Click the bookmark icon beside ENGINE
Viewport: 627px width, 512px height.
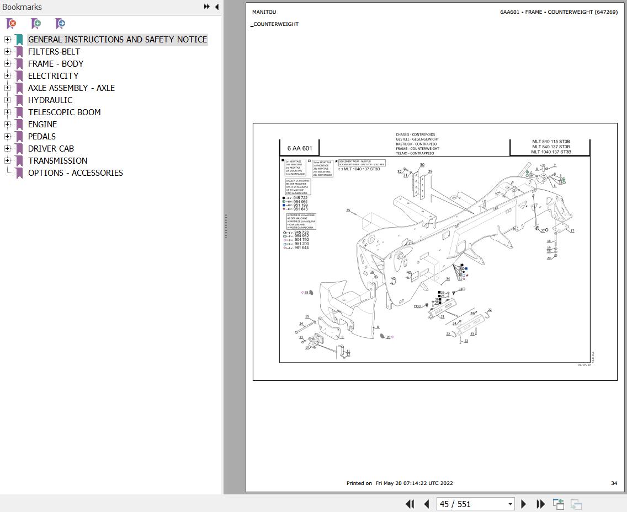pyautogui.click(x=19, y=124)
